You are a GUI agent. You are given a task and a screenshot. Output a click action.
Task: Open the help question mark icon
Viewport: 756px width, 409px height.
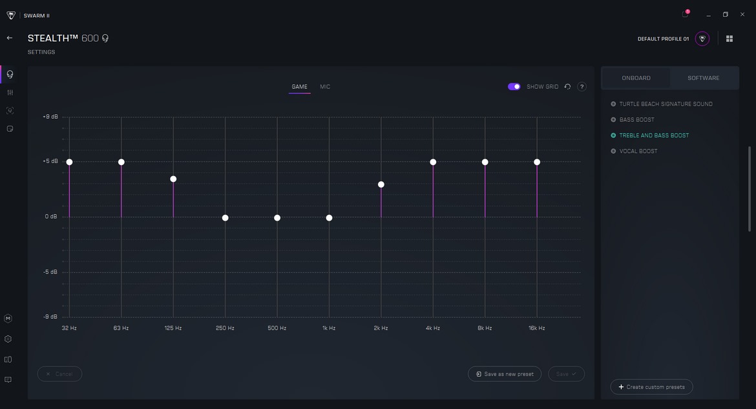582,86
